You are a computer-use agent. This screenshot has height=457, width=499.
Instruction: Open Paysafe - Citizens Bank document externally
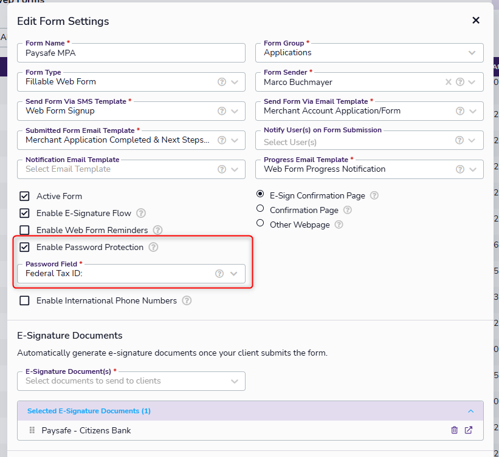point(469,430)
